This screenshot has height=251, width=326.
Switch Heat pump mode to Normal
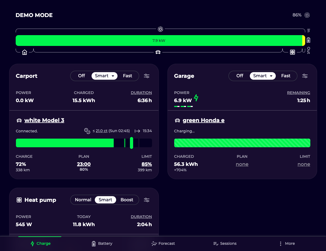click(83, 200)
